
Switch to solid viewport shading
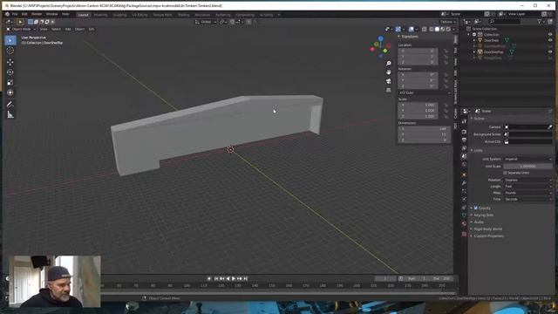437,29
